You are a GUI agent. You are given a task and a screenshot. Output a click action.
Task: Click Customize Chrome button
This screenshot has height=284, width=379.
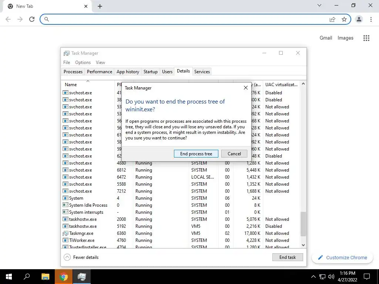[342, 257]
